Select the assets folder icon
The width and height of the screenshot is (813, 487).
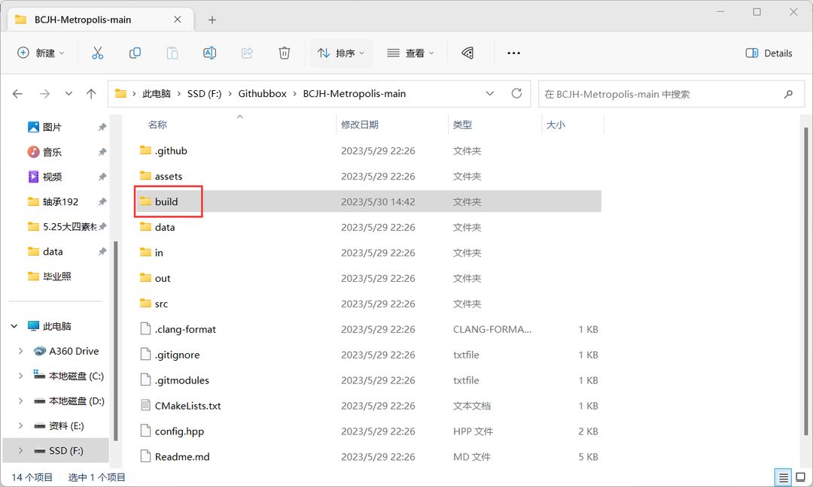click(x=146, y=175)
